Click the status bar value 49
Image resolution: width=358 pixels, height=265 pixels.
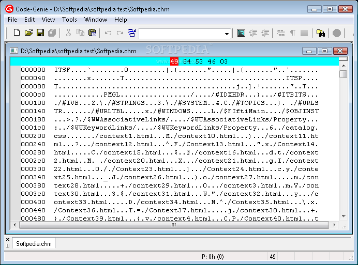tap(273, 257)
